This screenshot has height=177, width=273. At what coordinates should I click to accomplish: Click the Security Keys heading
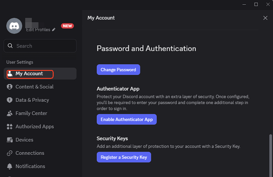tap(112, 138)
